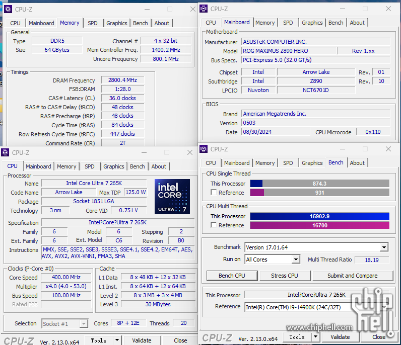This screenshot has width=401, height=345.
Task: Click the Cores value 8P + 12E
Action: click(128, 323)
